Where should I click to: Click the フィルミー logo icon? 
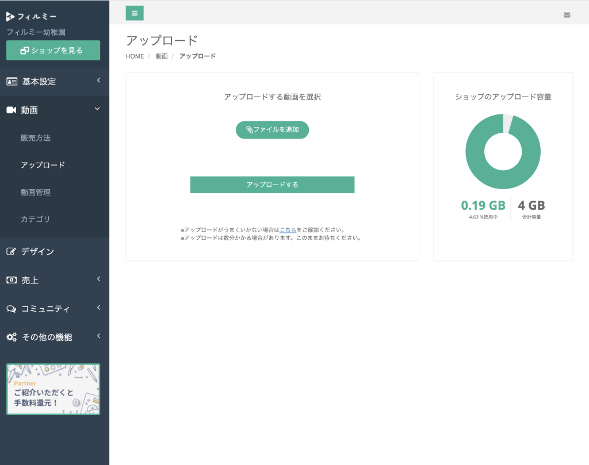[10, 17]
